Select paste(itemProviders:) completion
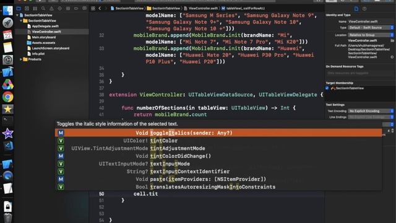This screenshot has height=223, width=396. click(x=218, y=179)
